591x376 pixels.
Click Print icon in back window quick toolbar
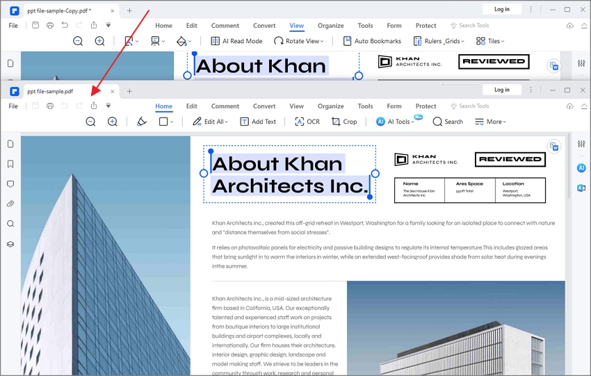click(x=50, y=25)
